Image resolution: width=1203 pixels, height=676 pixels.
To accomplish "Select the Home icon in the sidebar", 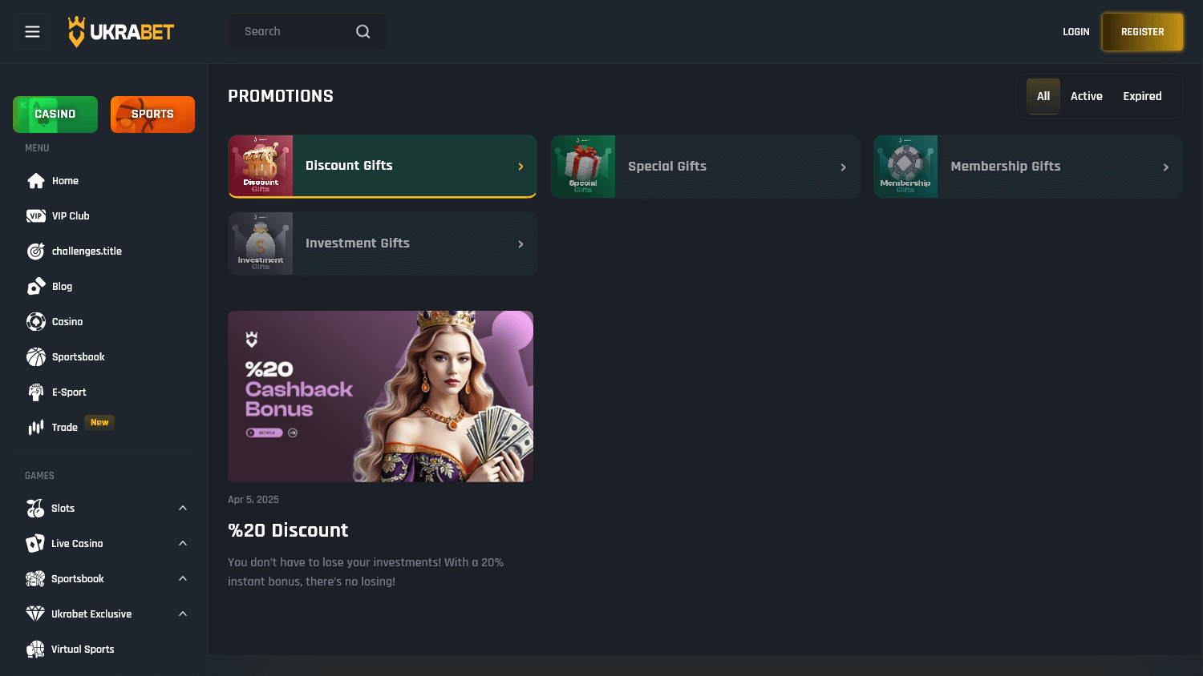I will coord(36,180).
